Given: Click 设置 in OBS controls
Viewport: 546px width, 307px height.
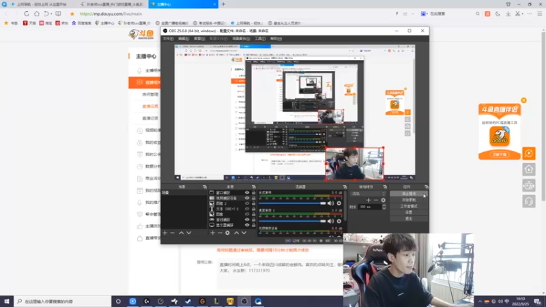Looking at the screenshot, I should click(409, 212).
